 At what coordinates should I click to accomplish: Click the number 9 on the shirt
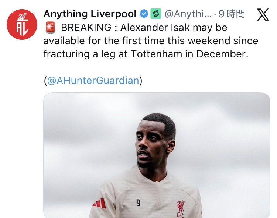[138, 203]
